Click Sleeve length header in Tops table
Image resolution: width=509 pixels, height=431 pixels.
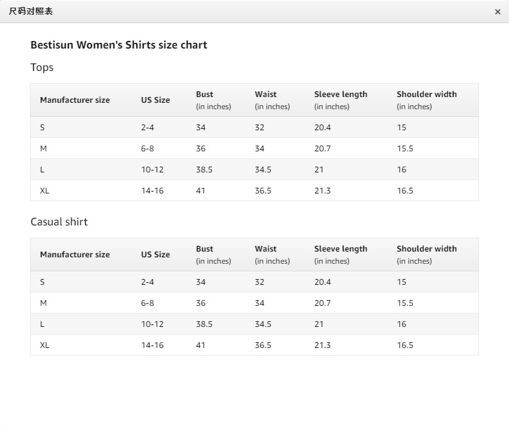point(341,94)
